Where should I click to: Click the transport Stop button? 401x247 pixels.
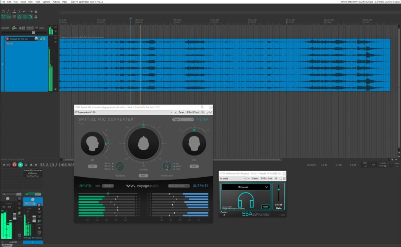coord(31,165)
